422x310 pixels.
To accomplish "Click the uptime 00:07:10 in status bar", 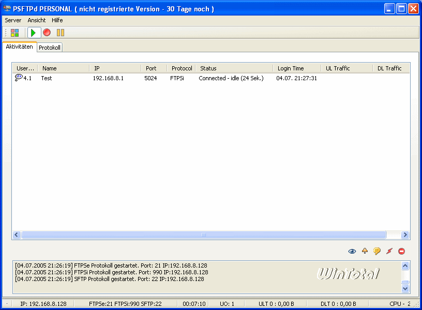I will click(194, 304).
